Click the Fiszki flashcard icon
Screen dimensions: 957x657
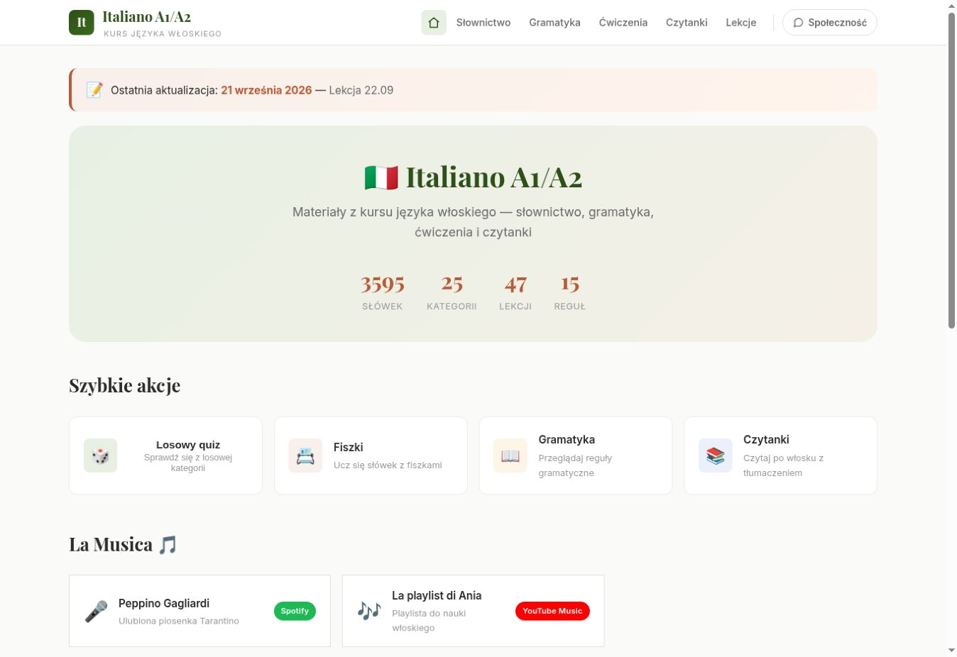[x=305, y=456]
